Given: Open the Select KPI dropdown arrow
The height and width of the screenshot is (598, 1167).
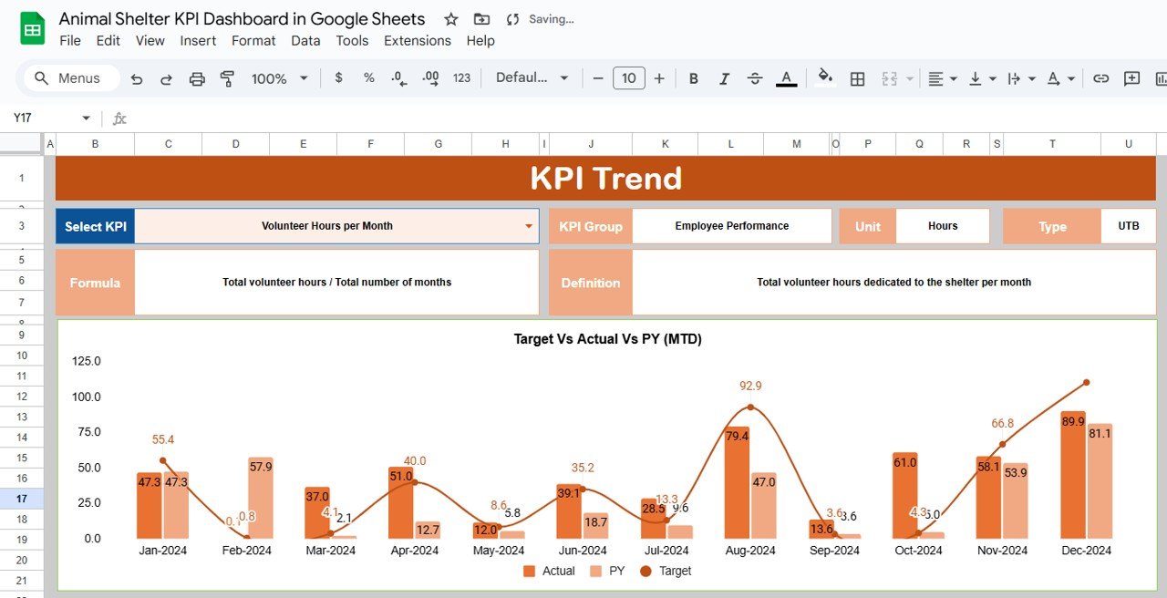Looking at the screenshot, I should pos(529,226).
